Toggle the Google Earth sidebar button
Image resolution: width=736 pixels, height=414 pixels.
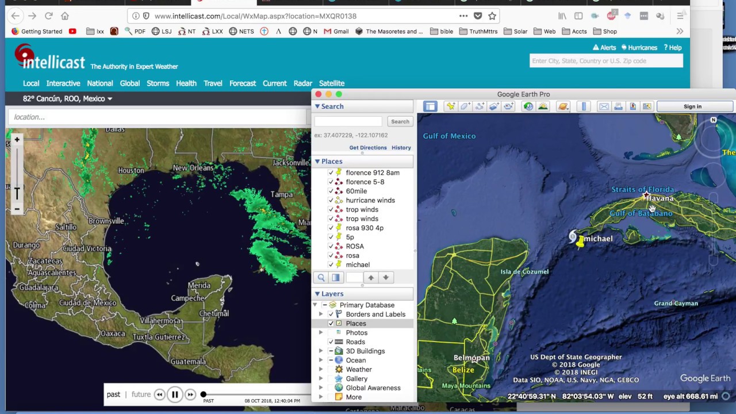pos(430,106)
